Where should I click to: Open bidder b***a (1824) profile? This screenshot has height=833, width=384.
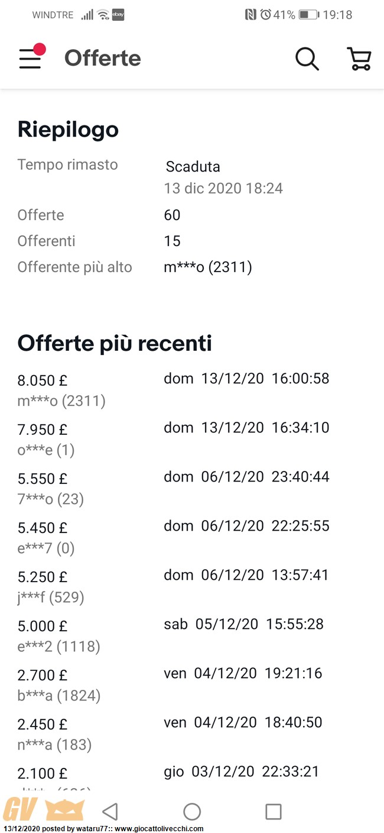59,696
